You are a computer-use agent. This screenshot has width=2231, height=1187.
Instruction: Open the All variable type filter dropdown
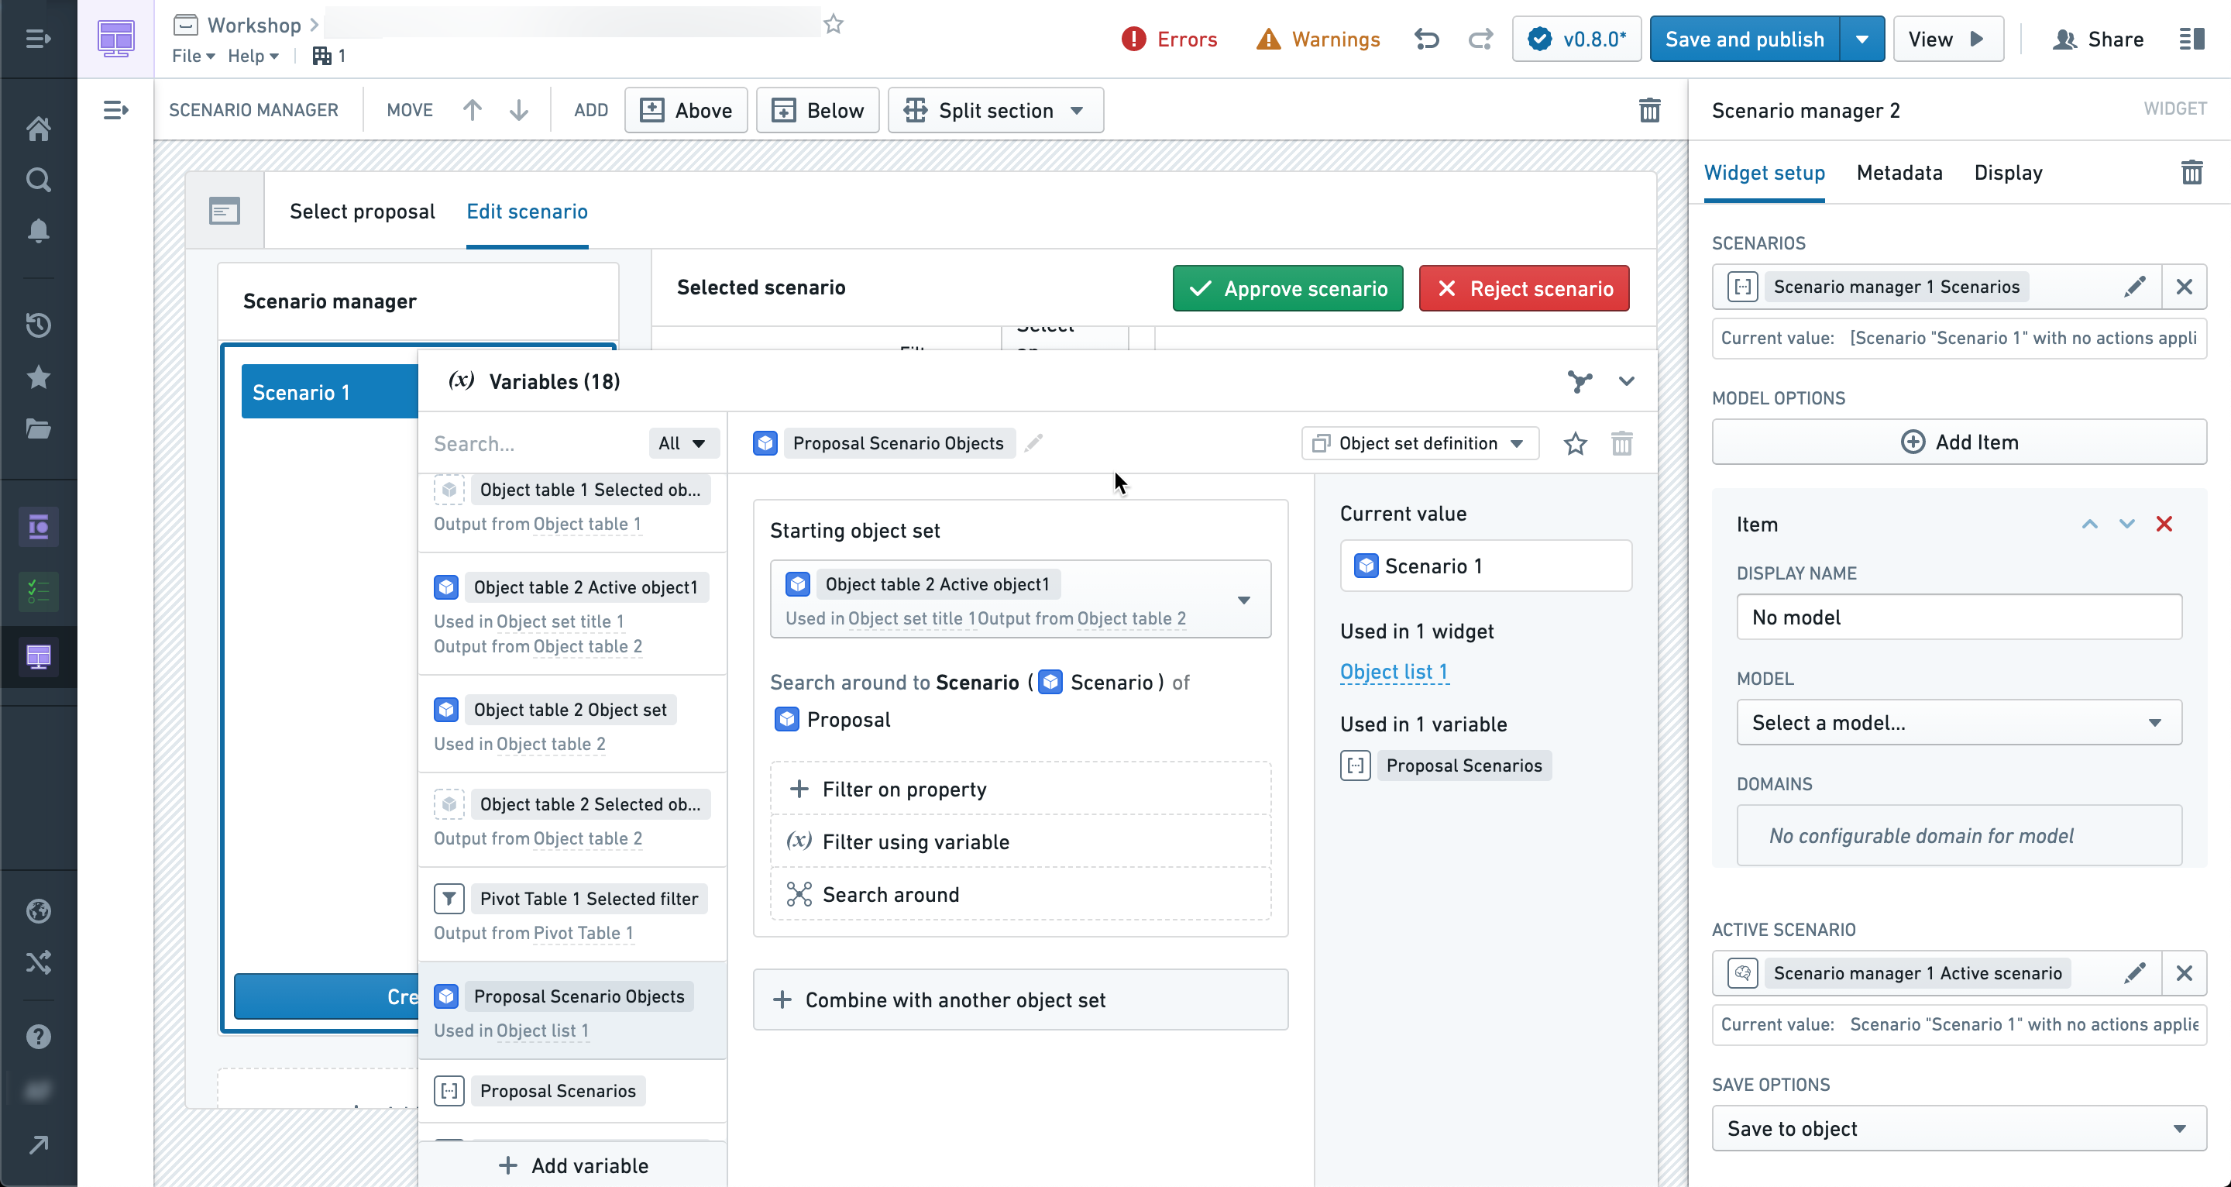682,444
